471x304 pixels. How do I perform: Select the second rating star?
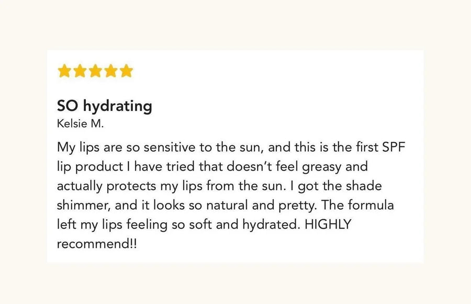point(80,71)
